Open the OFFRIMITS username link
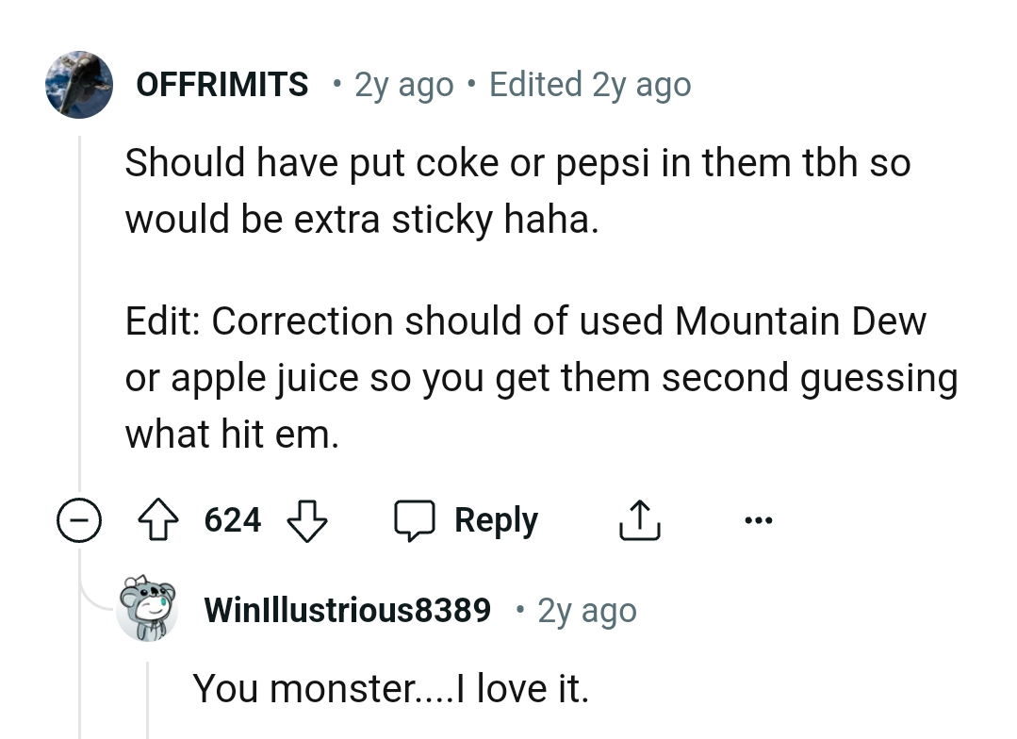 coord(221,85)
